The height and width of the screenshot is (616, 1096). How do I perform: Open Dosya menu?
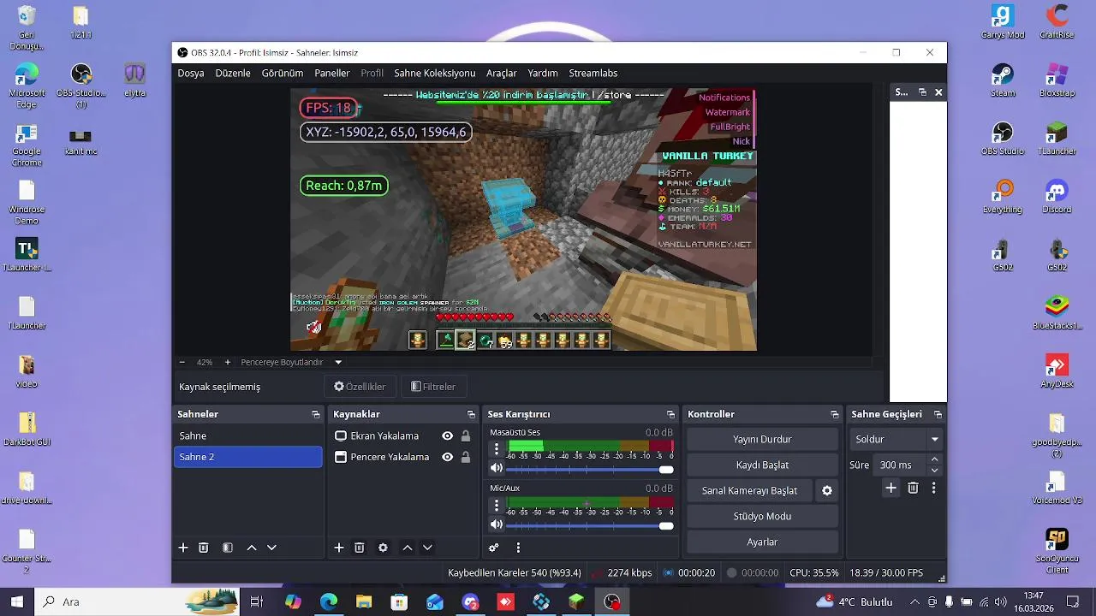tap(191, 73)
